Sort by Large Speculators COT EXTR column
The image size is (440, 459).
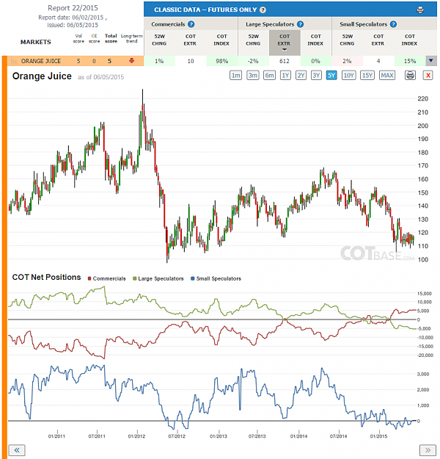[x=285, y=42]
